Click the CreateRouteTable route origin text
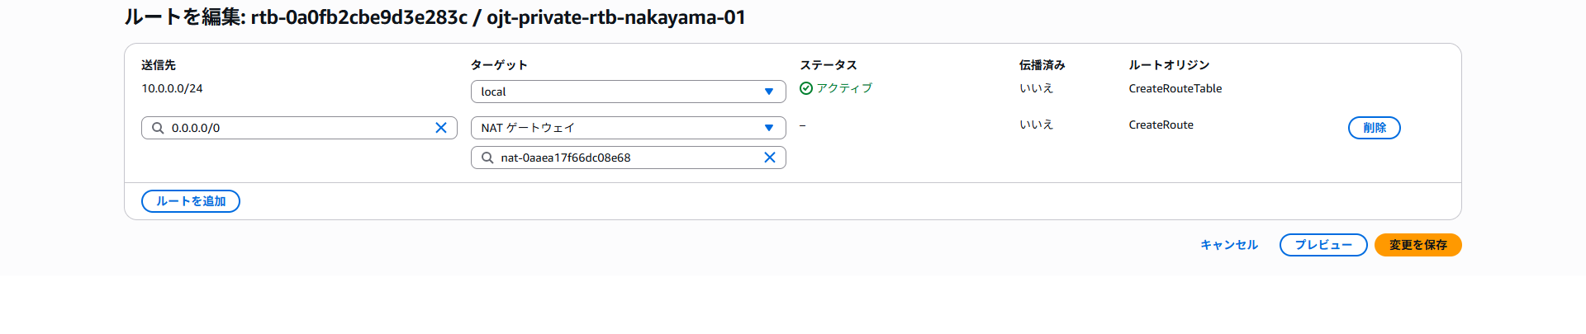This screenshot has width=1586, height=334. coord(1175,88)
